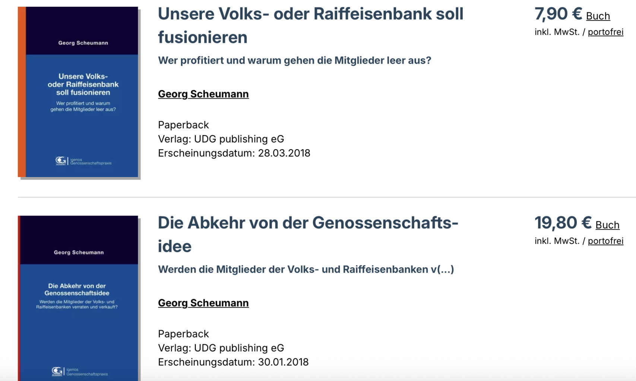The width and height of the screenshot is (636, 381).
Task: Click the subtitle "Werden die Mitglieder der Volks-..."
Action: point(306,269)
